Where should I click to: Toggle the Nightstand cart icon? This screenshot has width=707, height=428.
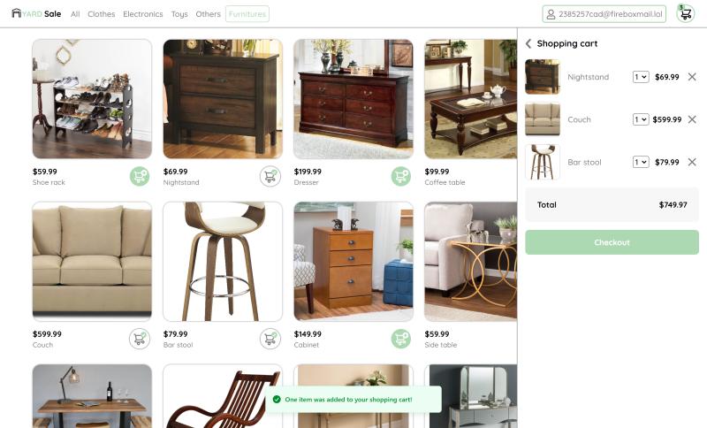tap(270, 176)
